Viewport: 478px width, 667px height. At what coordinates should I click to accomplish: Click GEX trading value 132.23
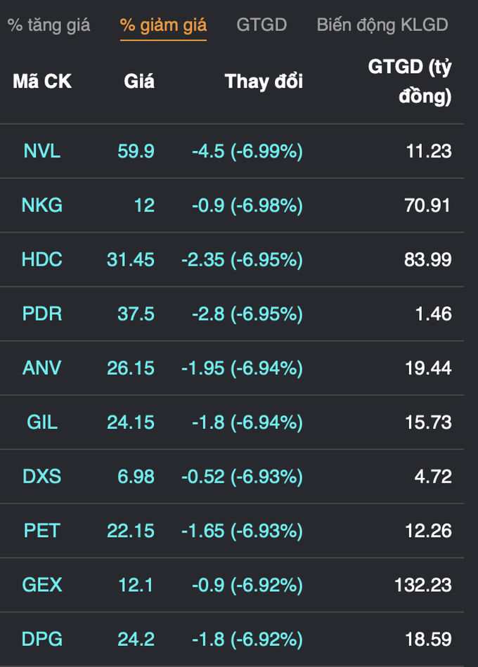pos(422,585)
